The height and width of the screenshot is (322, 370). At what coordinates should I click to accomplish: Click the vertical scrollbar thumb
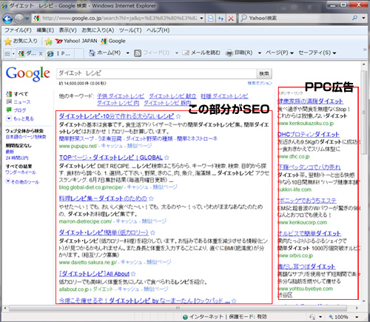(363, 113)
